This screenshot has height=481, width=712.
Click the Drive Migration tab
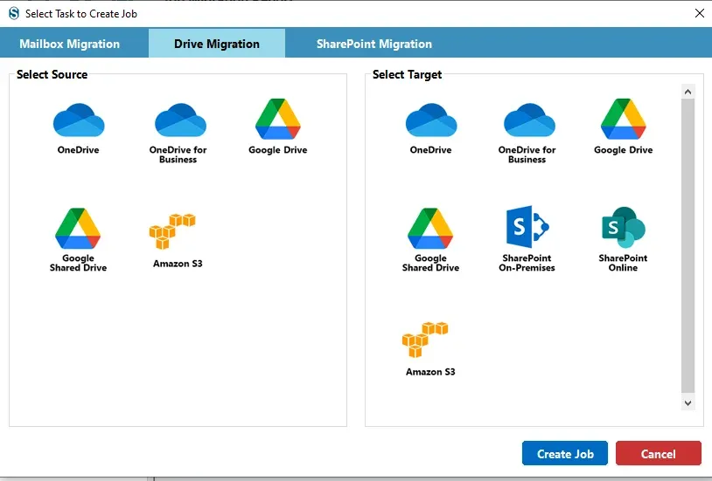pyautogui.click(x=217, y=44)
